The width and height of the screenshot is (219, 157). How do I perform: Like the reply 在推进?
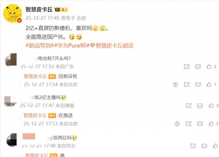[211, 124]
